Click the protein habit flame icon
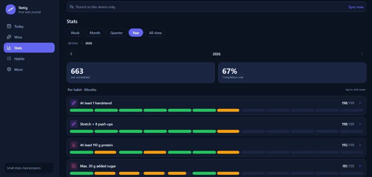 [74, 145]
